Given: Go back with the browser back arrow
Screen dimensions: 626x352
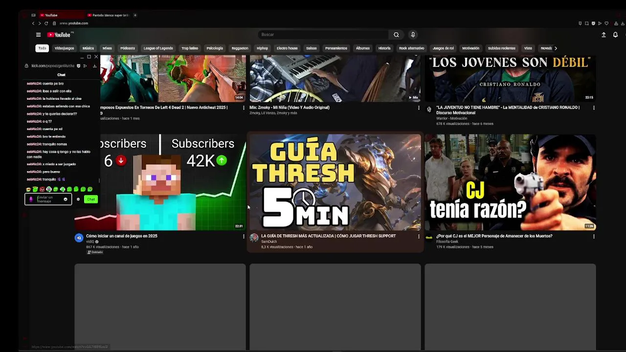Looking at the screenshot, I should (x=33, y=23).
